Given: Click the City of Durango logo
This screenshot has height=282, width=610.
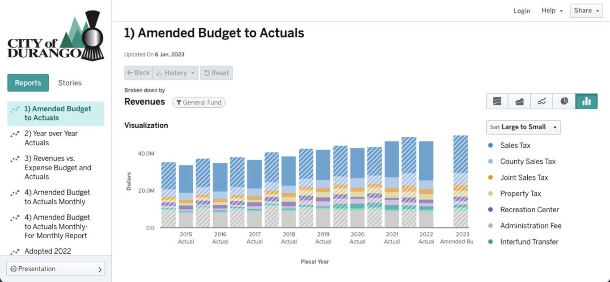Looking at the screenshot, I should coord(56,36).
